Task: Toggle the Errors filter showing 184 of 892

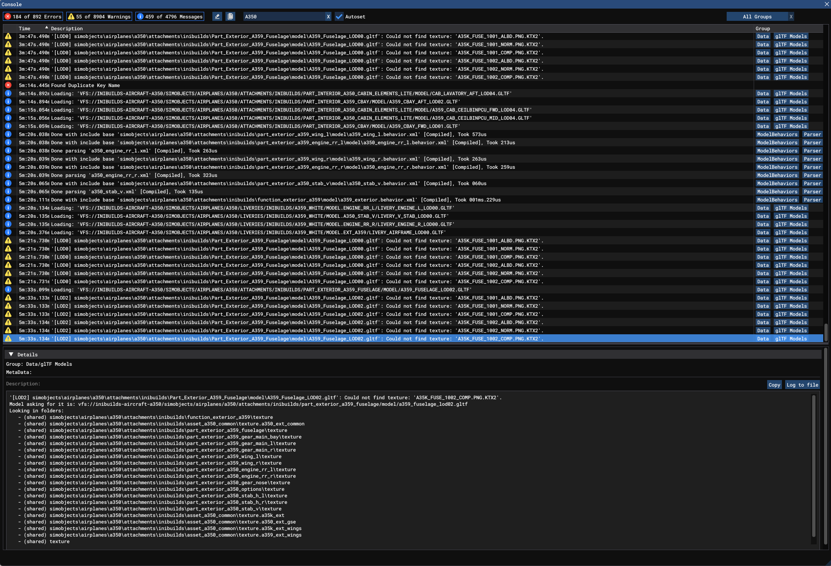Action: click(x=33, y=17)
